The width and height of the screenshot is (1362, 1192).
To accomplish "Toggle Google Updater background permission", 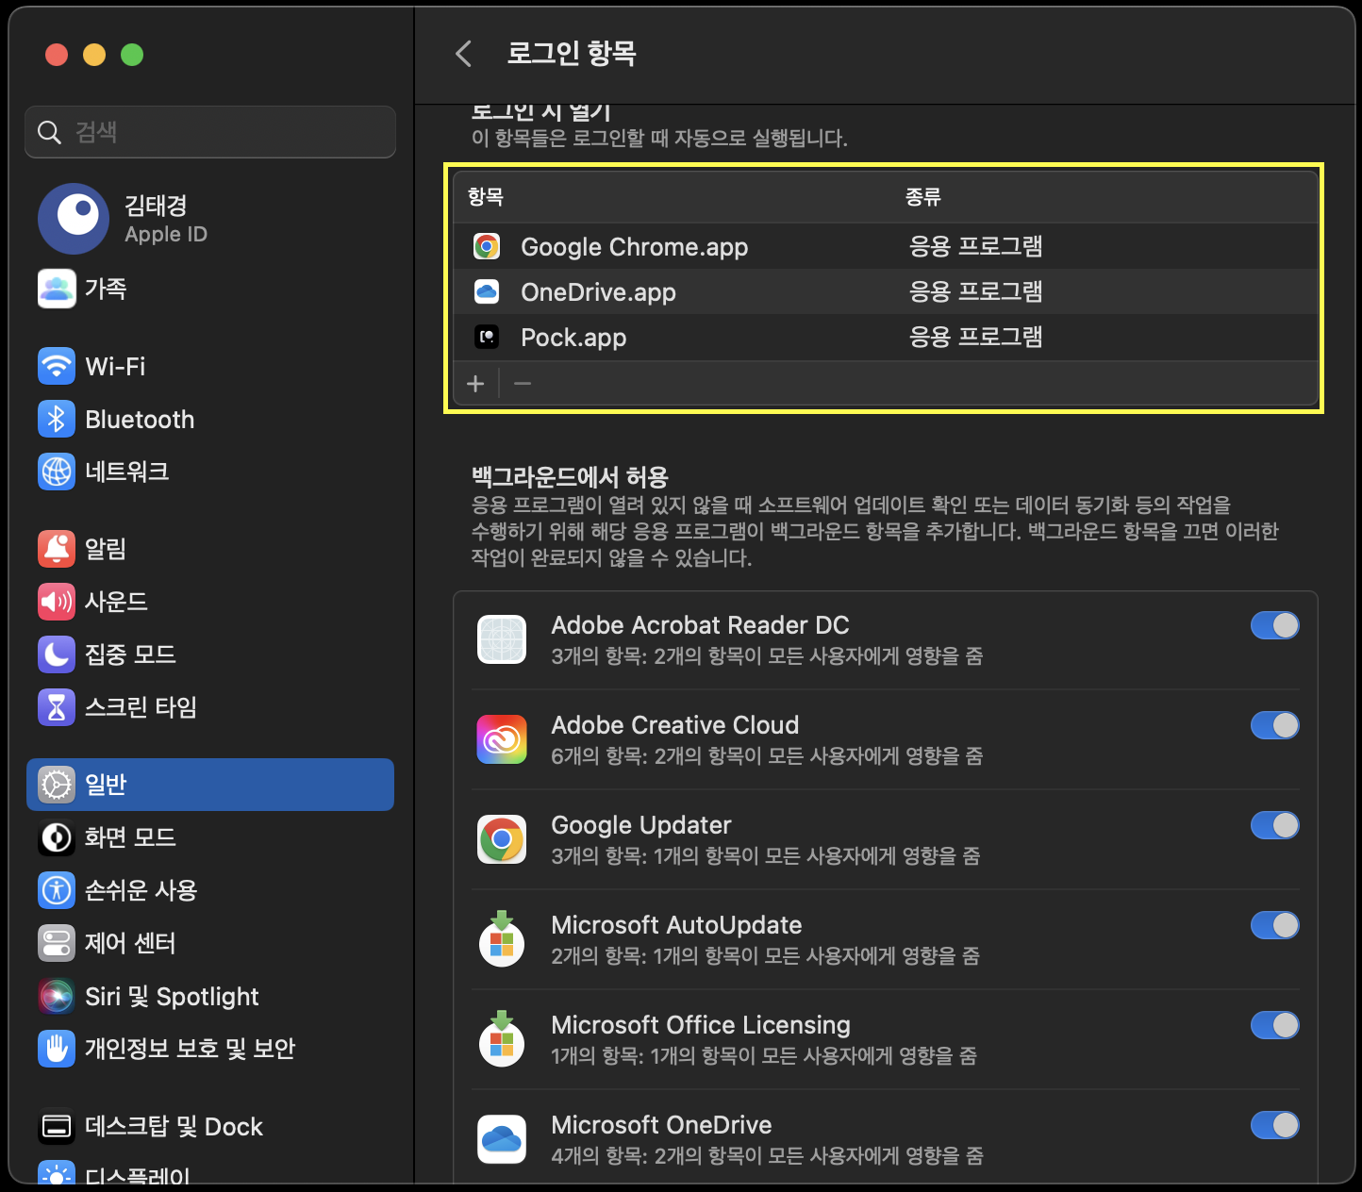I will click(x=1275, y=825).
